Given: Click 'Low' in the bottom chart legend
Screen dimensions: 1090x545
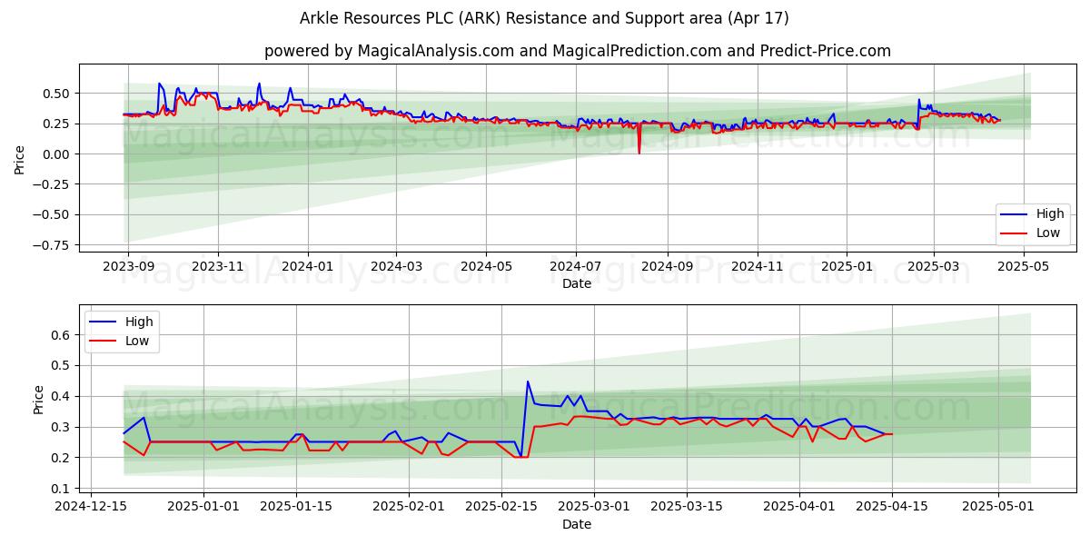Looking at the screenshot, I should tap(137, 341).
